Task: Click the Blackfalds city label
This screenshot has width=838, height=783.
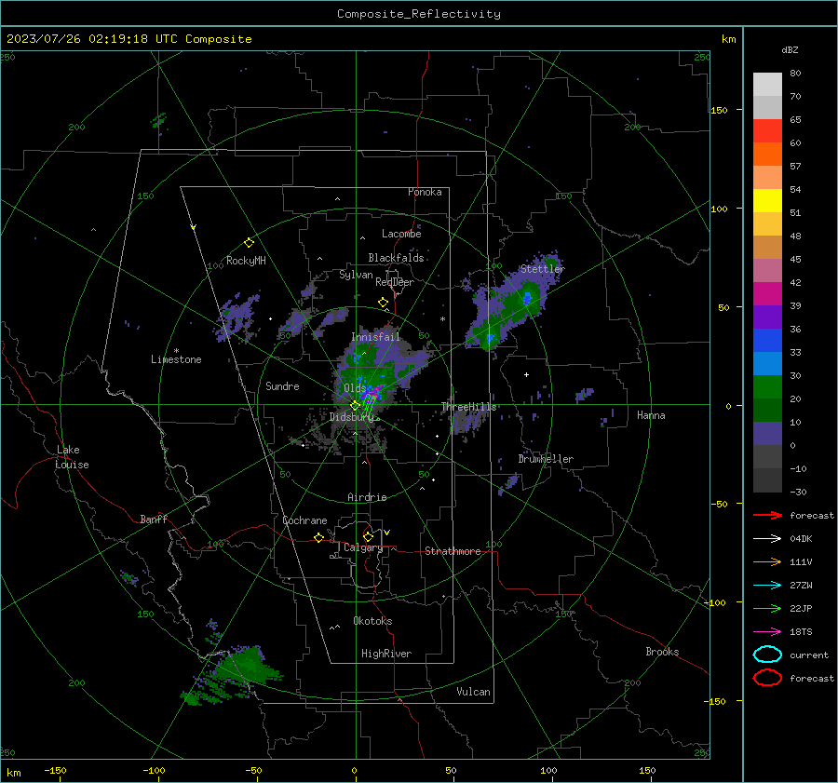Action: coord(396,258)
